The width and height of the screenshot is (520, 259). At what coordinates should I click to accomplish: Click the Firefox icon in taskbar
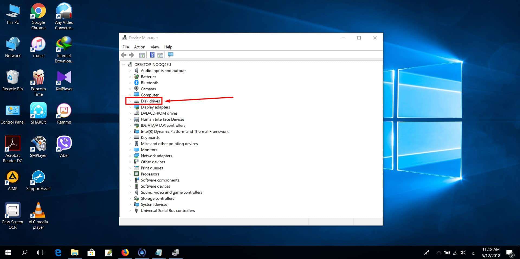click(125, 253)
